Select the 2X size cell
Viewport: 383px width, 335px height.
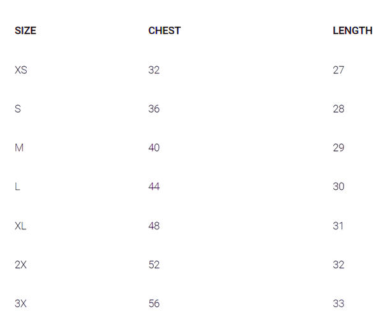(x=21, y=265)
